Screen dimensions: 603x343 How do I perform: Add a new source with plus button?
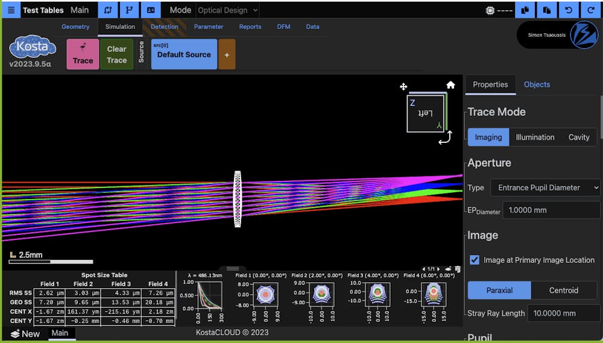(x=227, y=54)
